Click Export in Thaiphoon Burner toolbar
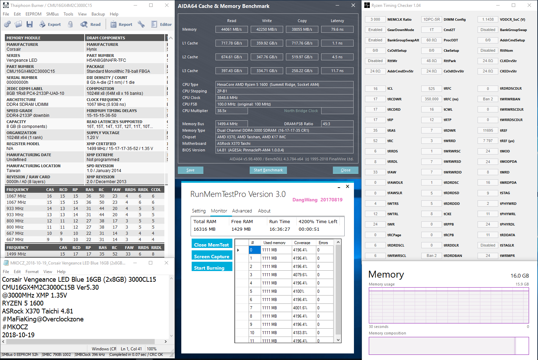 [x=50, y=24]
